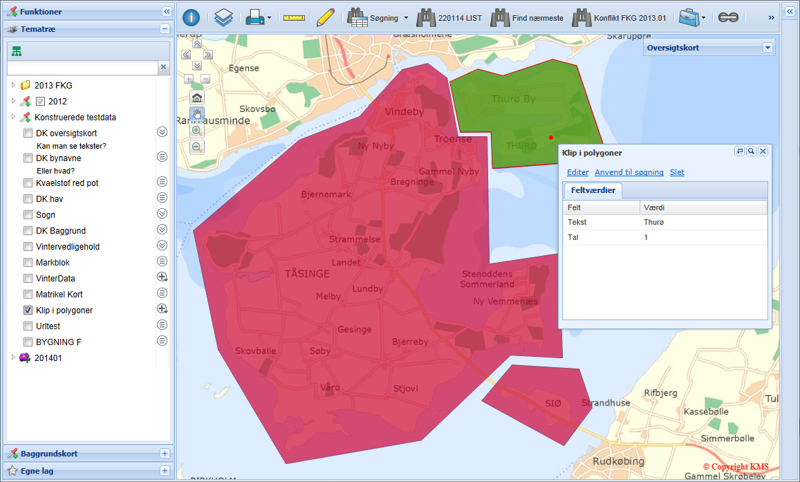The width and height of the screenshot is (800, 482).
Task: Click the Felt column header
Action: pos(602,207)
